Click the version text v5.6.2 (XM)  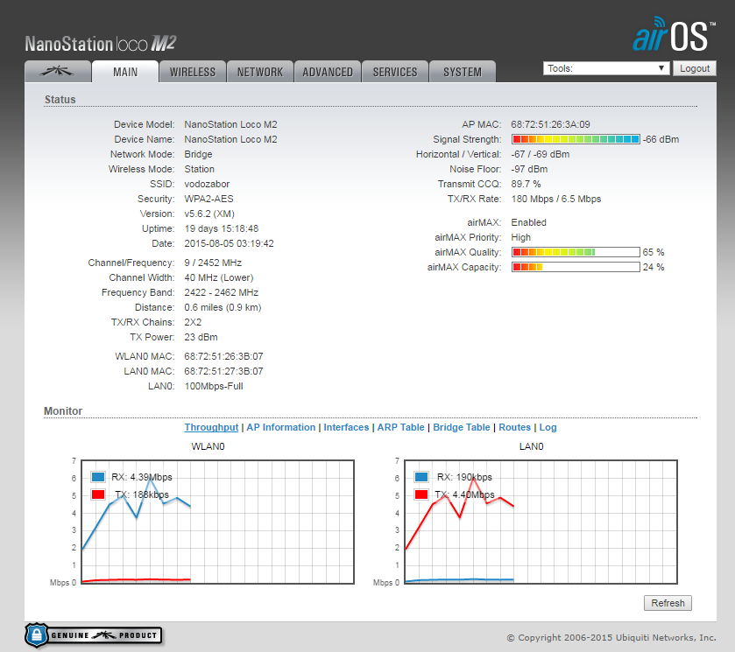209,214
